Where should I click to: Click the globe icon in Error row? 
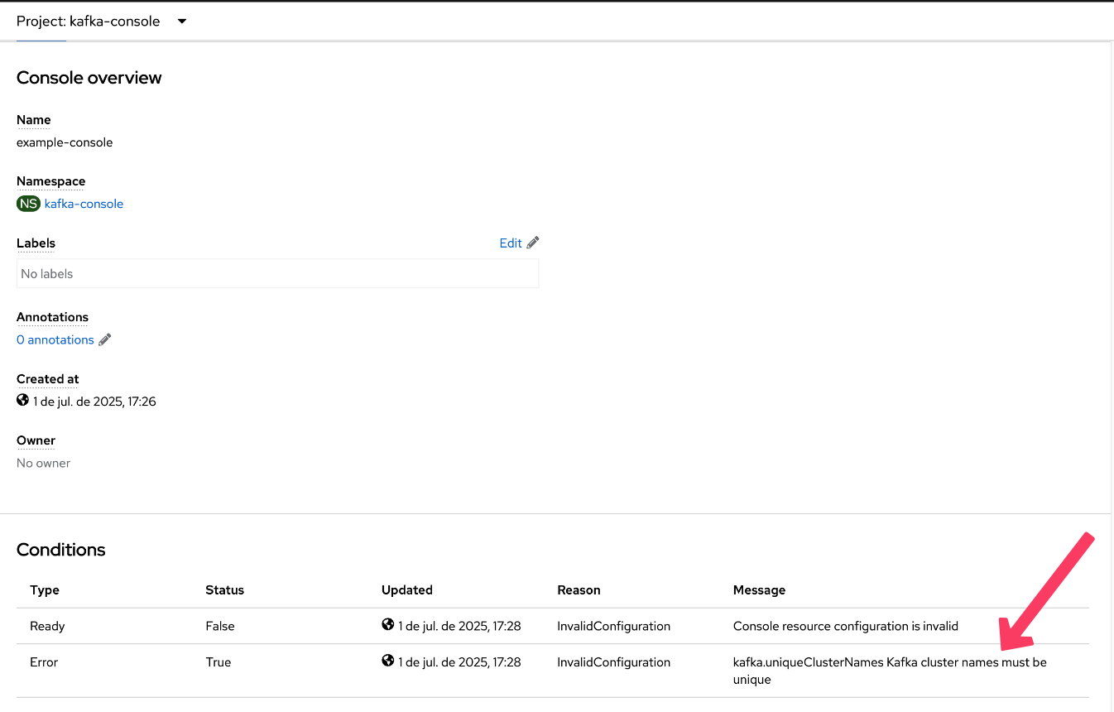coord(388,661)
